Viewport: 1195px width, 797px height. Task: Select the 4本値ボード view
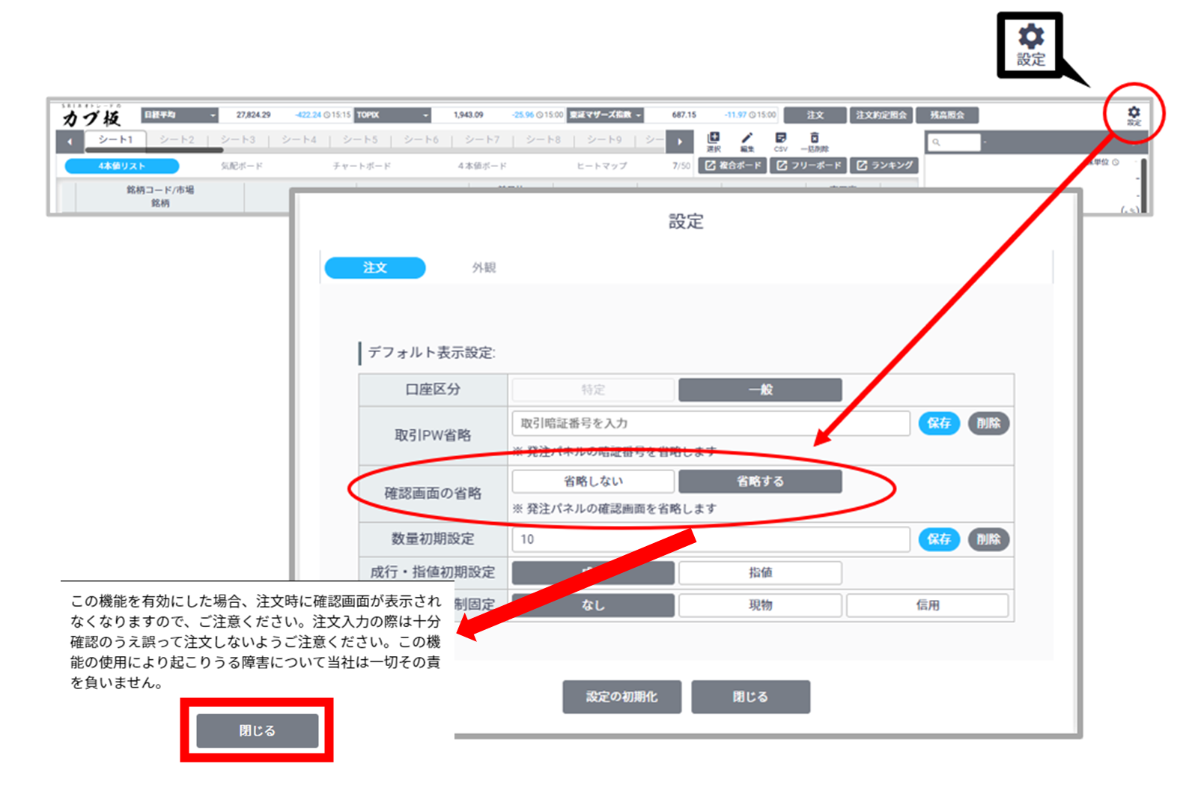(x=482, y=166)
